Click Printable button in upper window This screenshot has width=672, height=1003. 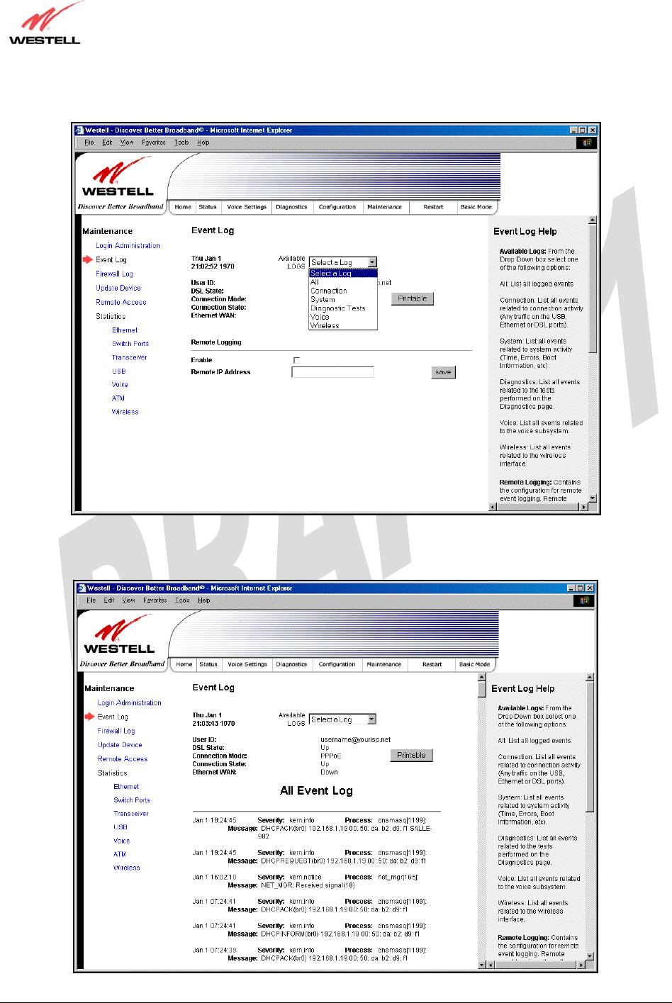412,298
